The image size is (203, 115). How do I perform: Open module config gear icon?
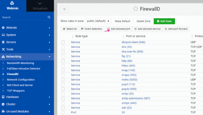point(64,9)
